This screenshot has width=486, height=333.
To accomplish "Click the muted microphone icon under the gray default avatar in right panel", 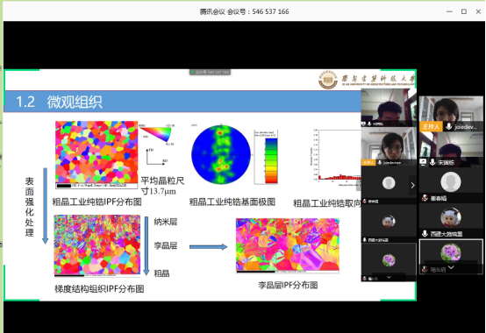I will point(425,198).
